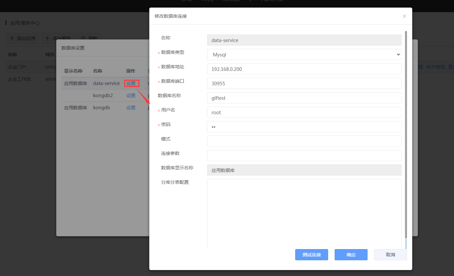Click the 用户名 field containing root

coord(304,112)
